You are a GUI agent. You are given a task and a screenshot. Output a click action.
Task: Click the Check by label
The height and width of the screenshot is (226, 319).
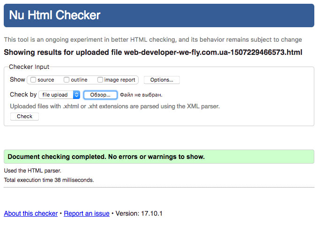click(23, 95)
